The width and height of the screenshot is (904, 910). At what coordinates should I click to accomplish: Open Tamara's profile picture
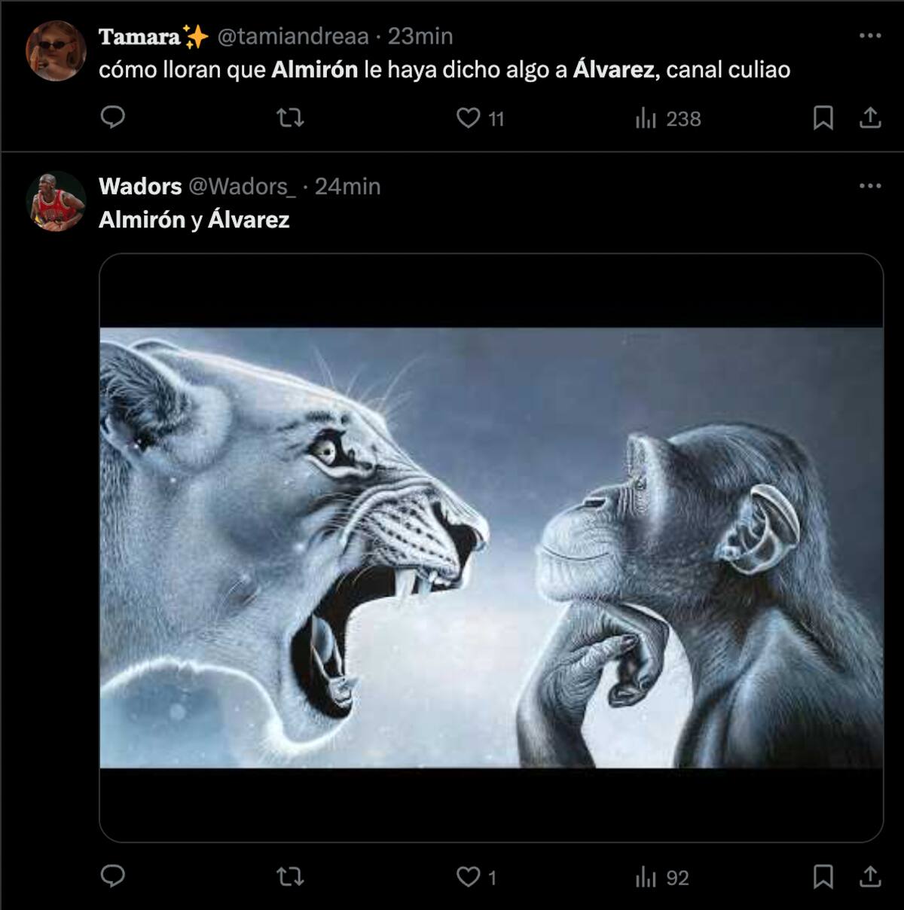tap(56, 50)
